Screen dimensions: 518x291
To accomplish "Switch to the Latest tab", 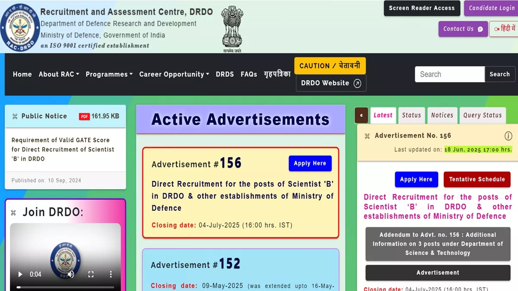I will 383,116.
